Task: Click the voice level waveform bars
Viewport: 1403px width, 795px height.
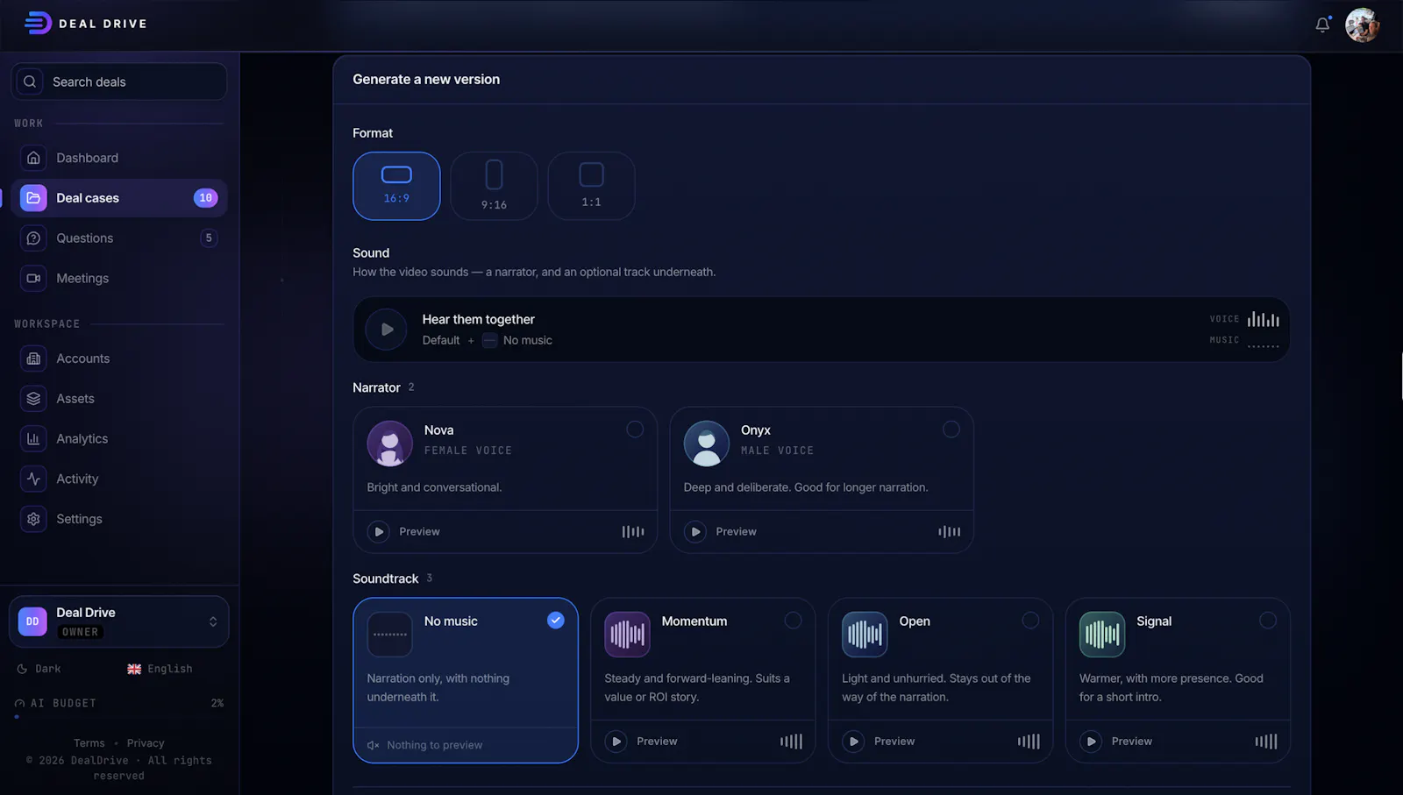Action: pyautogui.click(x=1264, y=319)
